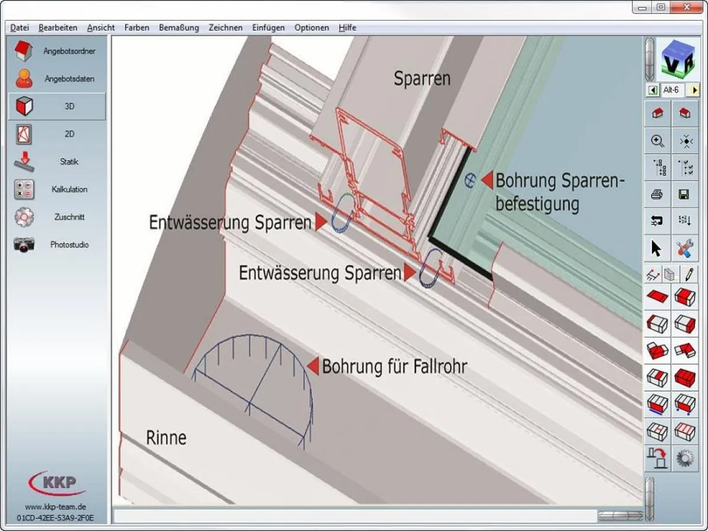The width and height of the screenshot is (708, 531).
Task: Select the pencil drawing tool
Action: (x=689, y=274)
